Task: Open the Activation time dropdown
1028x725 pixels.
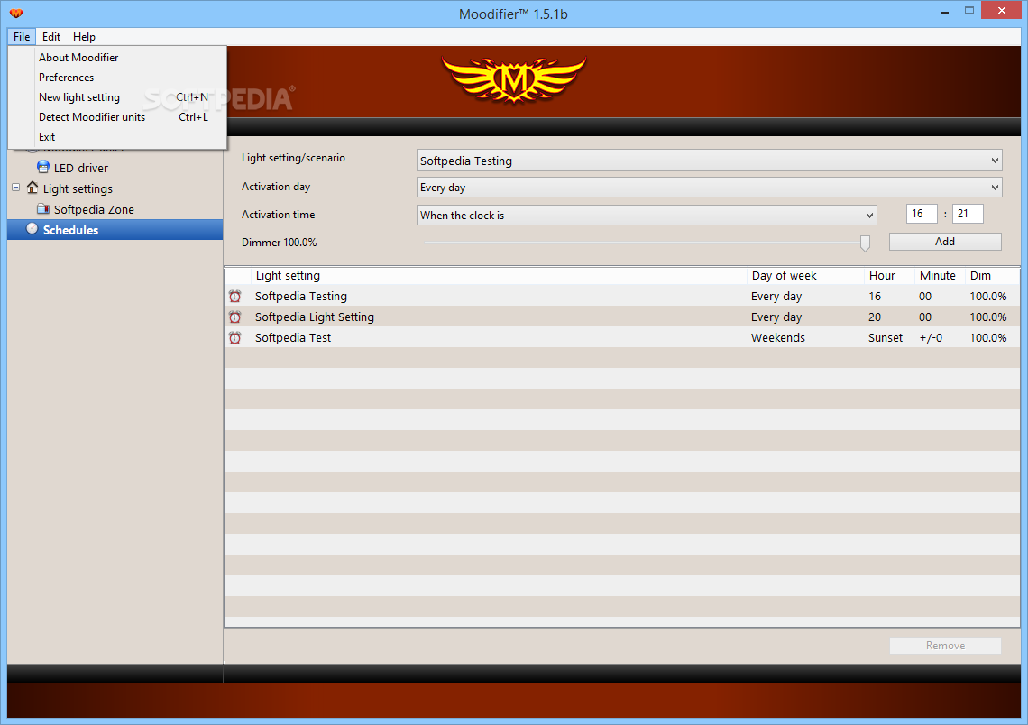Action: point(647,215)
